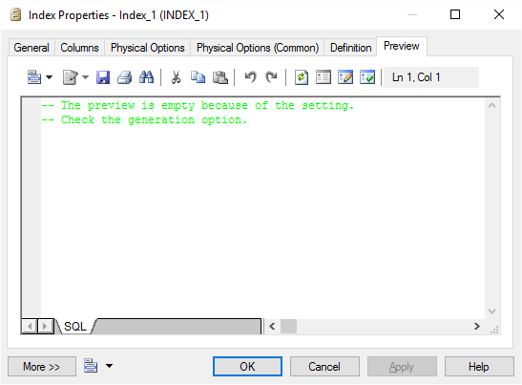The image size is (522, 385).
Task: Select the Preview tab
Action: [x=402, y=46]
